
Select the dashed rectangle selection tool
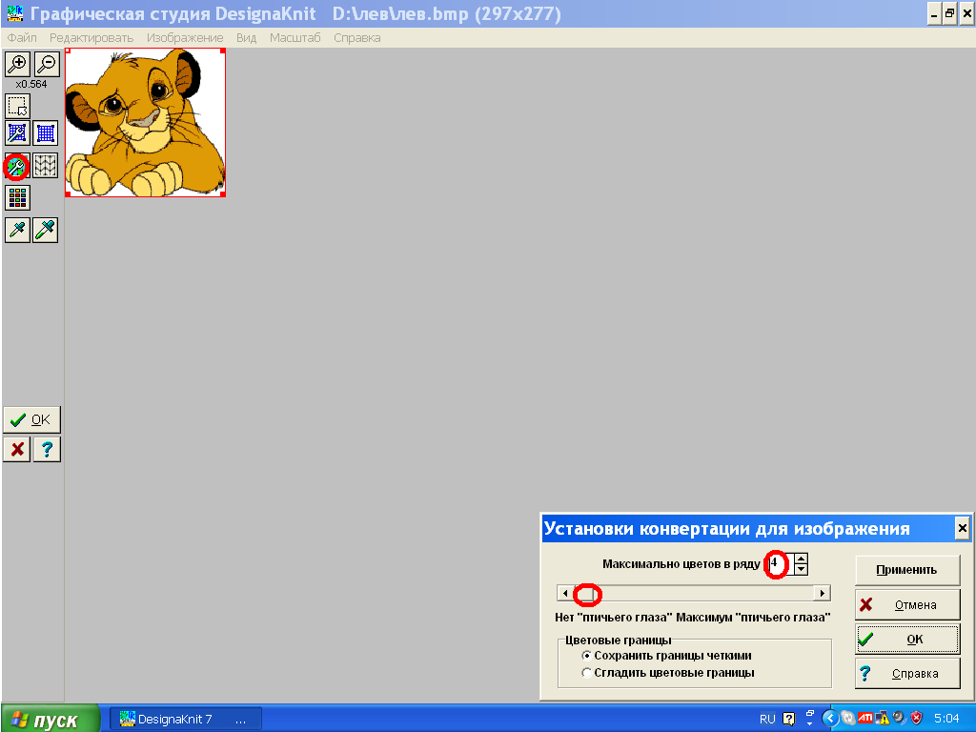point(17,107)
